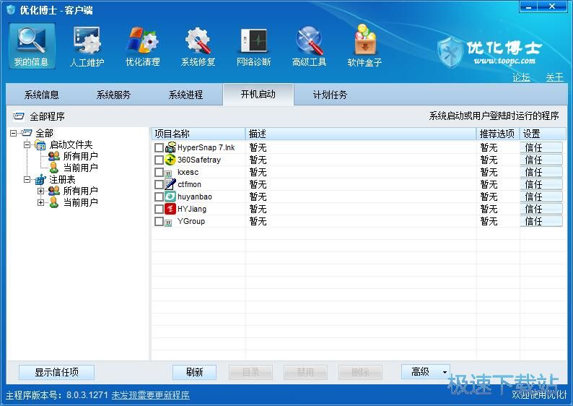Viewport: 573px width, 406px height.
Task: Tick the kxesc checkbox
Action: click(159, 172)
